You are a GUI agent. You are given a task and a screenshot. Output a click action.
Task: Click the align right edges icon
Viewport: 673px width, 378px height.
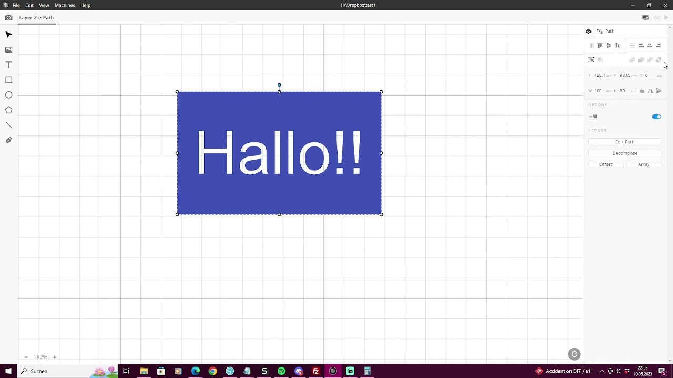pyautogui.click(x=658, y=46)
